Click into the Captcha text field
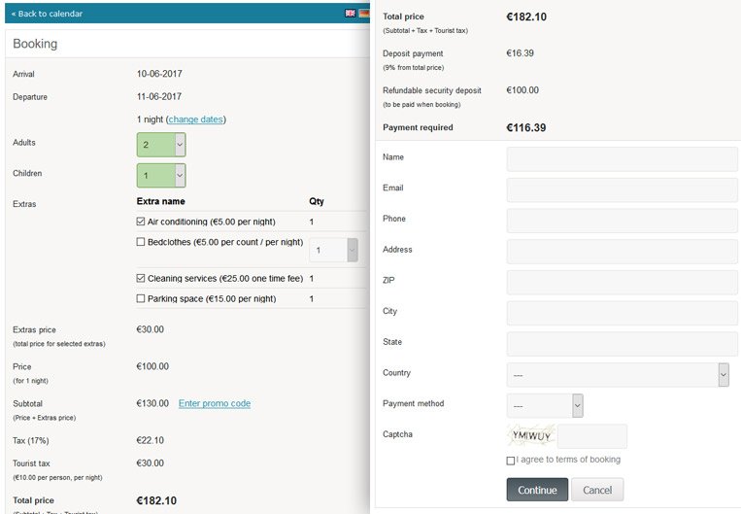 pyautogui.click(x=592, y=436)
